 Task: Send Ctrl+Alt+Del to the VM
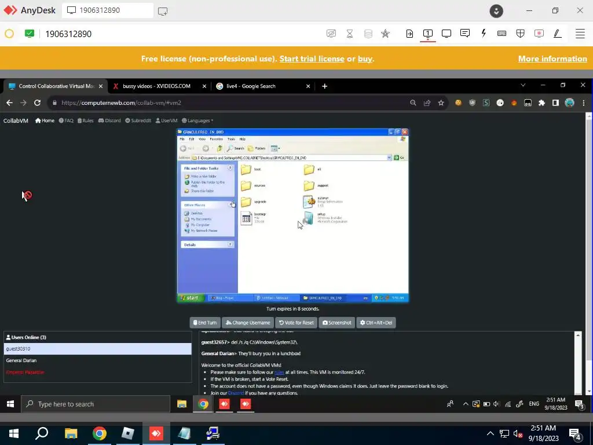[376, 322]
